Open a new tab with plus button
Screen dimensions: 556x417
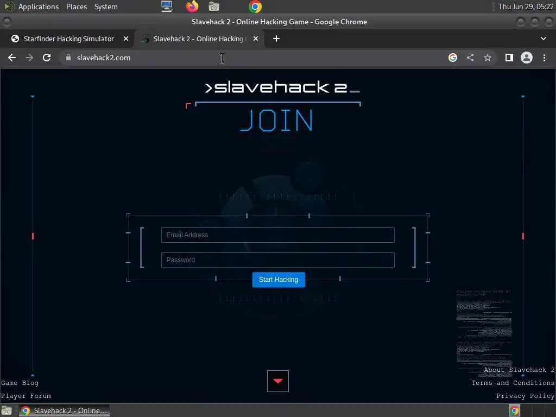click(276, 39)
